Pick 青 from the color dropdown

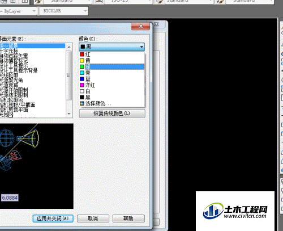click(x=112, y=73)
